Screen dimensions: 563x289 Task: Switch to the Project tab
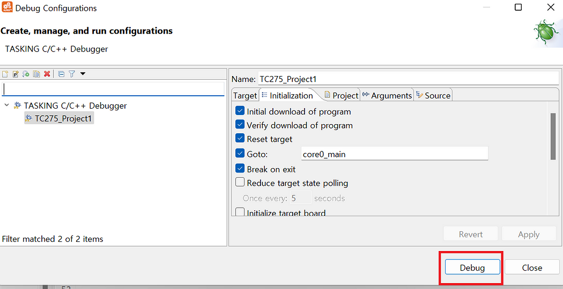point(341,95)
